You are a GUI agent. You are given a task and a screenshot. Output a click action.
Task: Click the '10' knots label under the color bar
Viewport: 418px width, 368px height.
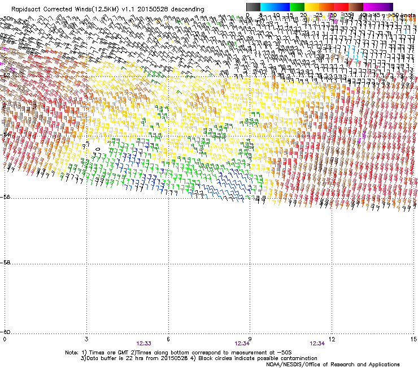[276, 15]
